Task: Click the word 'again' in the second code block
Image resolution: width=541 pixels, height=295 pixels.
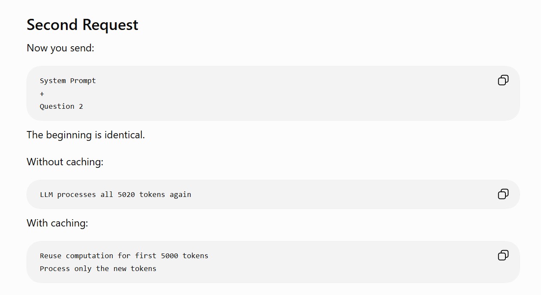Action: click(180, 195)
